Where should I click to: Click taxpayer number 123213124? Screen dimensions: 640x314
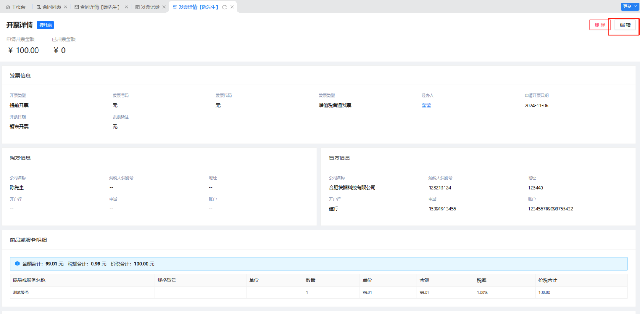[x=440, y=187]
